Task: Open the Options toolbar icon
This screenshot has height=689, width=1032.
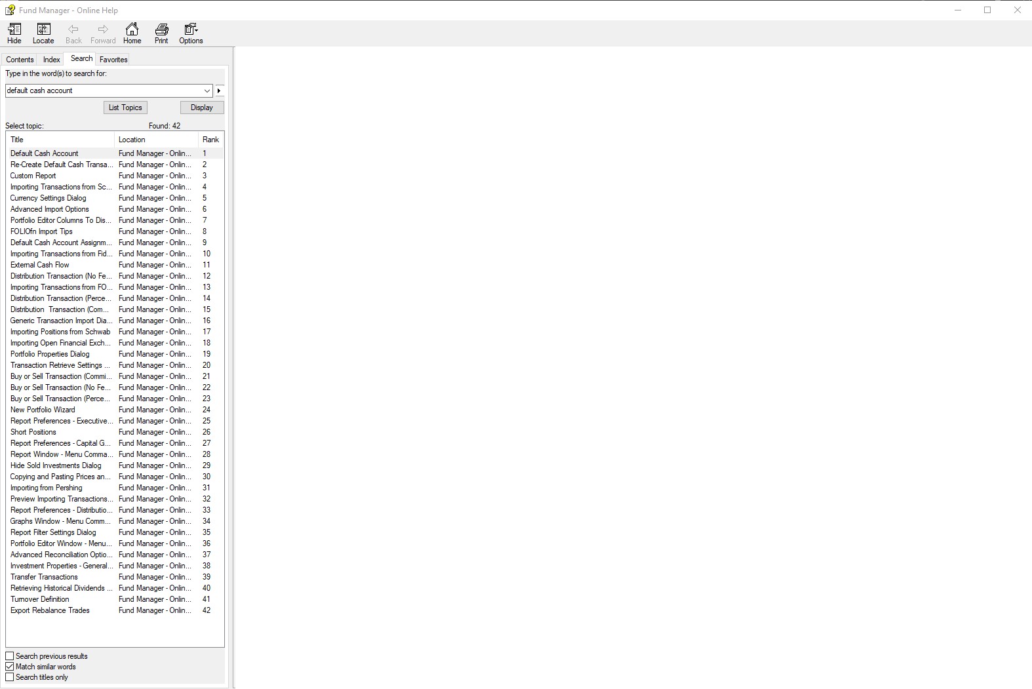Action: tap(191, 33)
